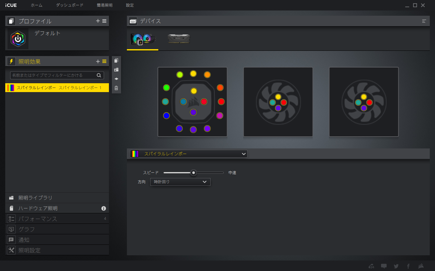Click the notifications message icon
435x271 pixels.
point(11,240)
